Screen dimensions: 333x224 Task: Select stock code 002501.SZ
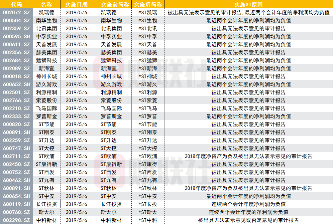(17, 92)
